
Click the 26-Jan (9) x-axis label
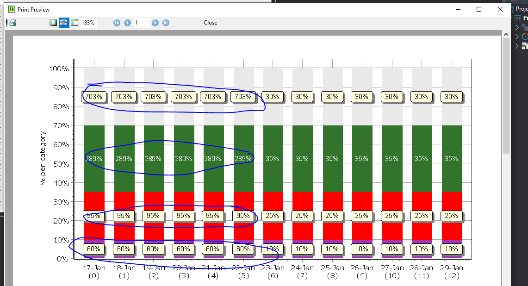pos(362,272)
